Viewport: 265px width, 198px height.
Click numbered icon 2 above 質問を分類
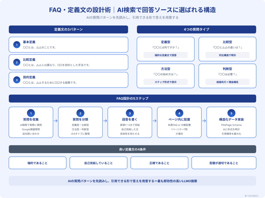80,113
